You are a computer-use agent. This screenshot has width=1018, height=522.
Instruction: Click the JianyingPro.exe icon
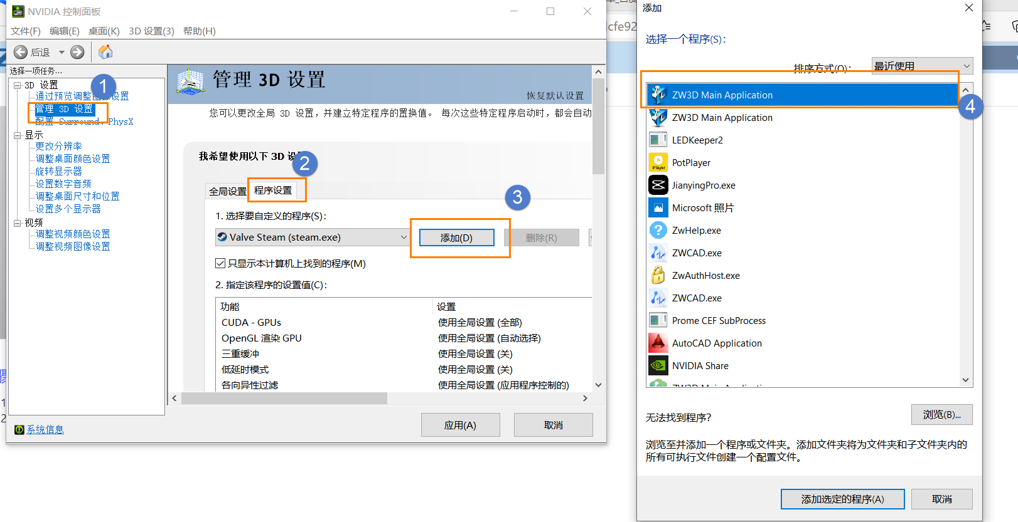click(658, 185)
